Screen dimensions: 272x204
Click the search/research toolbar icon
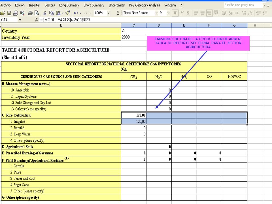[x=22, y=13]
